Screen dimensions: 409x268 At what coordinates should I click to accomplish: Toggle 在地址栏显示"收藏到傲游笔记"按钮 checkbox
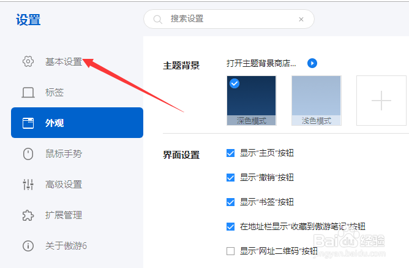[x=231, y=226]
